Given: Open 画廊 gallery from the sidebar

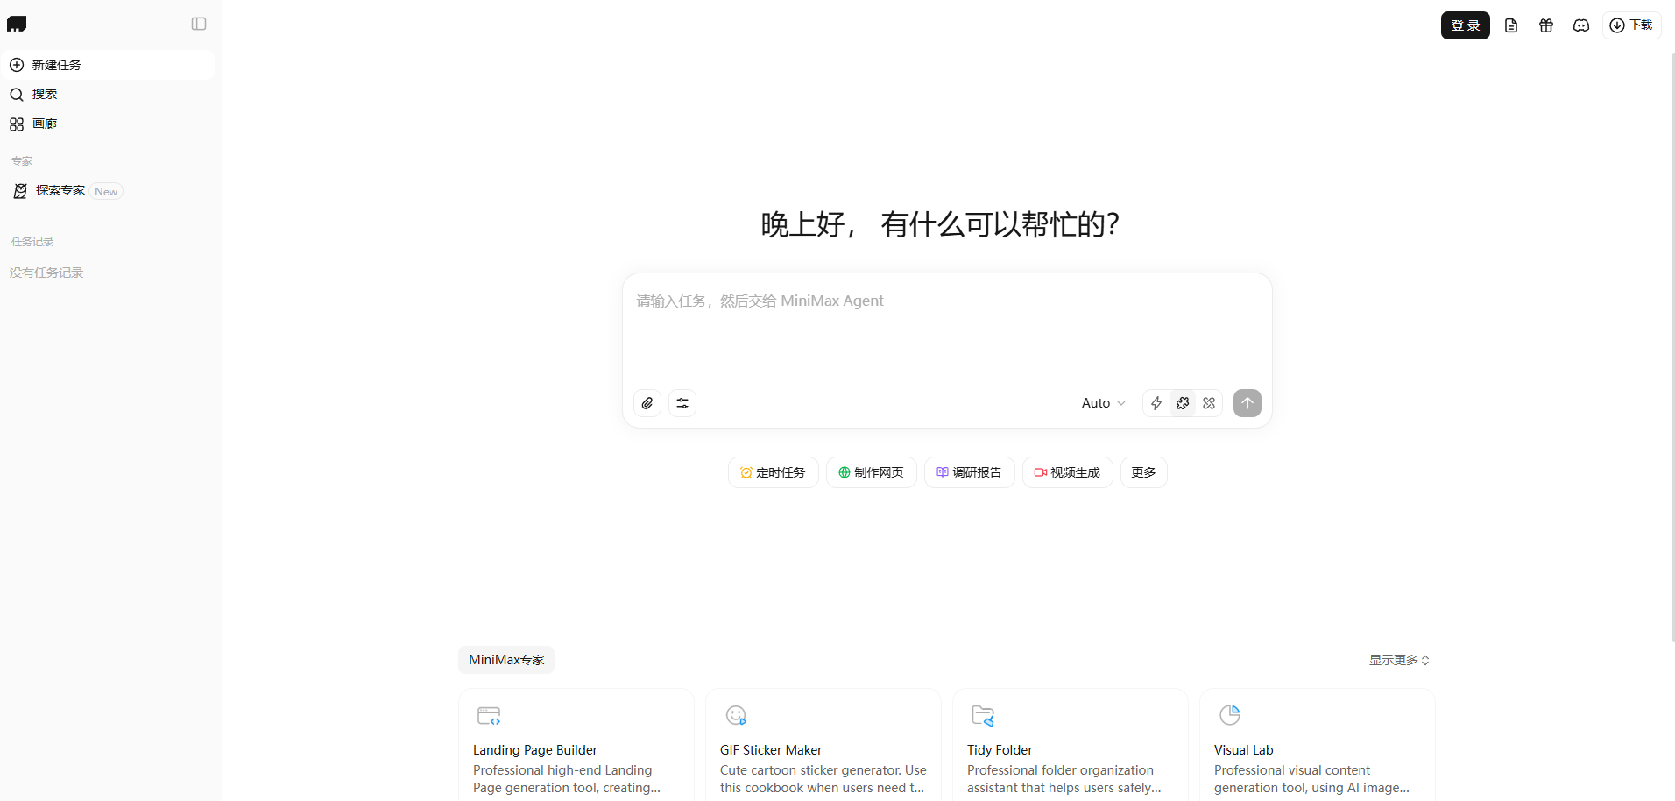Looking at the screenshot, I should tap(44, 124).
